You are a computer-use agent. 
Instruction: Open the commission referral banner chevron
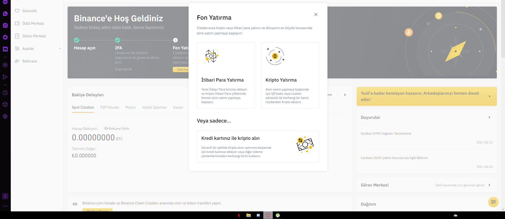[489, 96]
